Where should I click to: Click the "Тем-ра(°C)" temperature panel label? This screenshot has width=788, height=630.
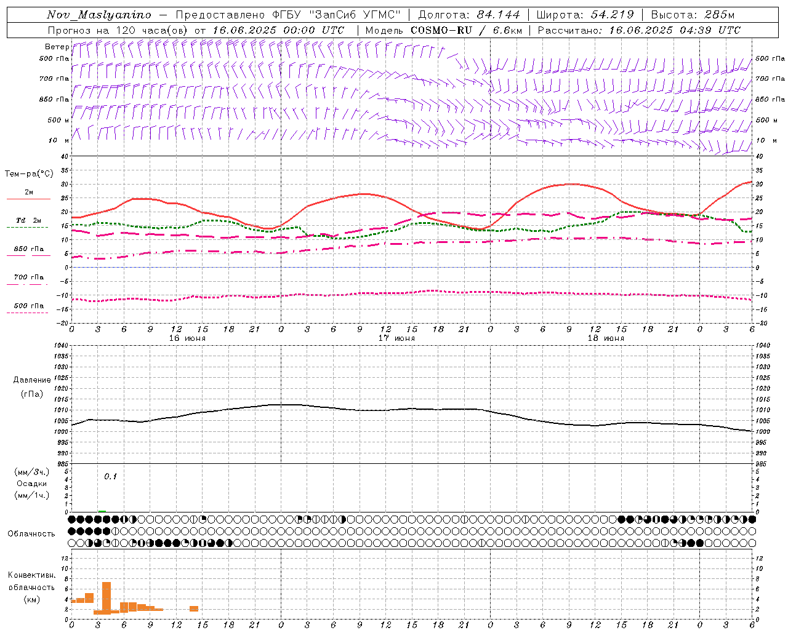[29, 174]
